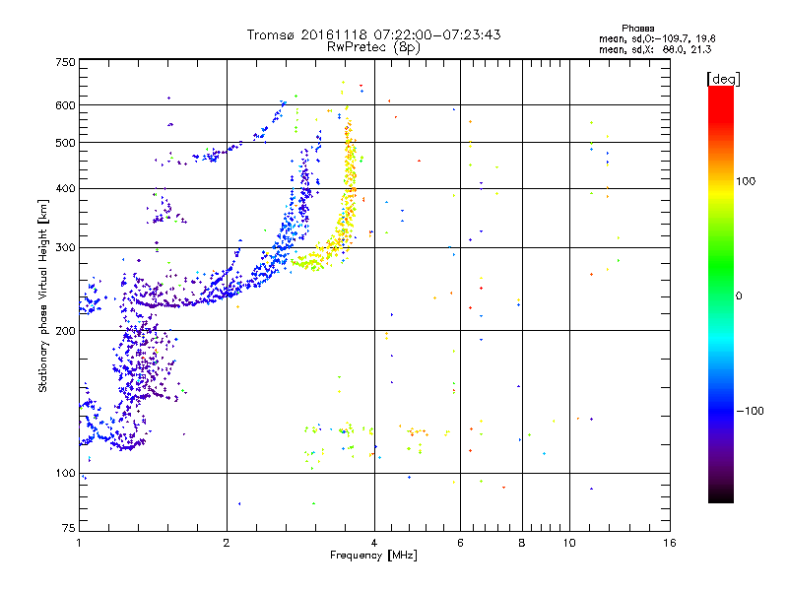This screenshot has height=591, width=788.
Task: Click the x-axis tick label '2'
Action: pyautogui.click(x=227, y=543)
